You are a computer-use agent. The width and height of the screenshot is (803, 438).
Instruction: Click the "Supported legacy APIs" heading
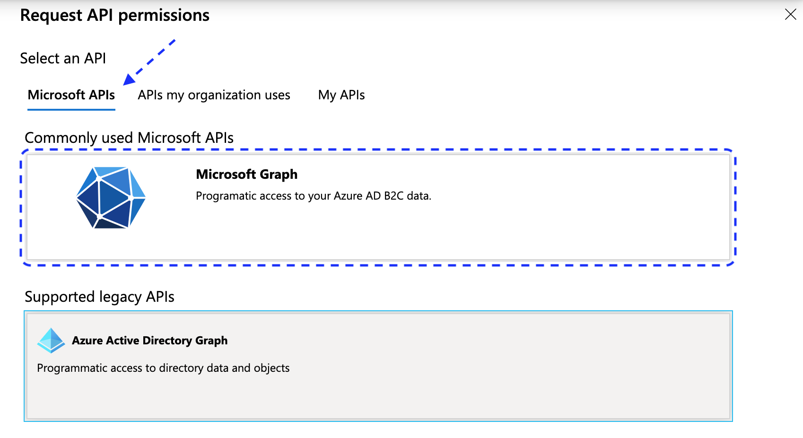(x=99, y=297)
